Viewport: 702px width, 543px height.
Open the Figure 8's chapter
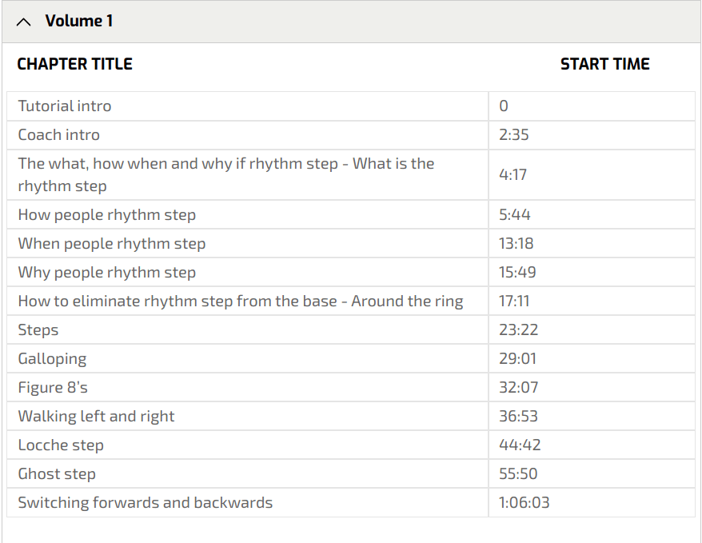[53, 388]
